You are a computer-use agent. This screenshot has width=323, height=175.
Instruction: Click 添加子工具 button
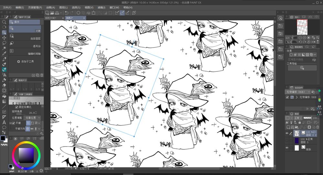click(26, 61)
